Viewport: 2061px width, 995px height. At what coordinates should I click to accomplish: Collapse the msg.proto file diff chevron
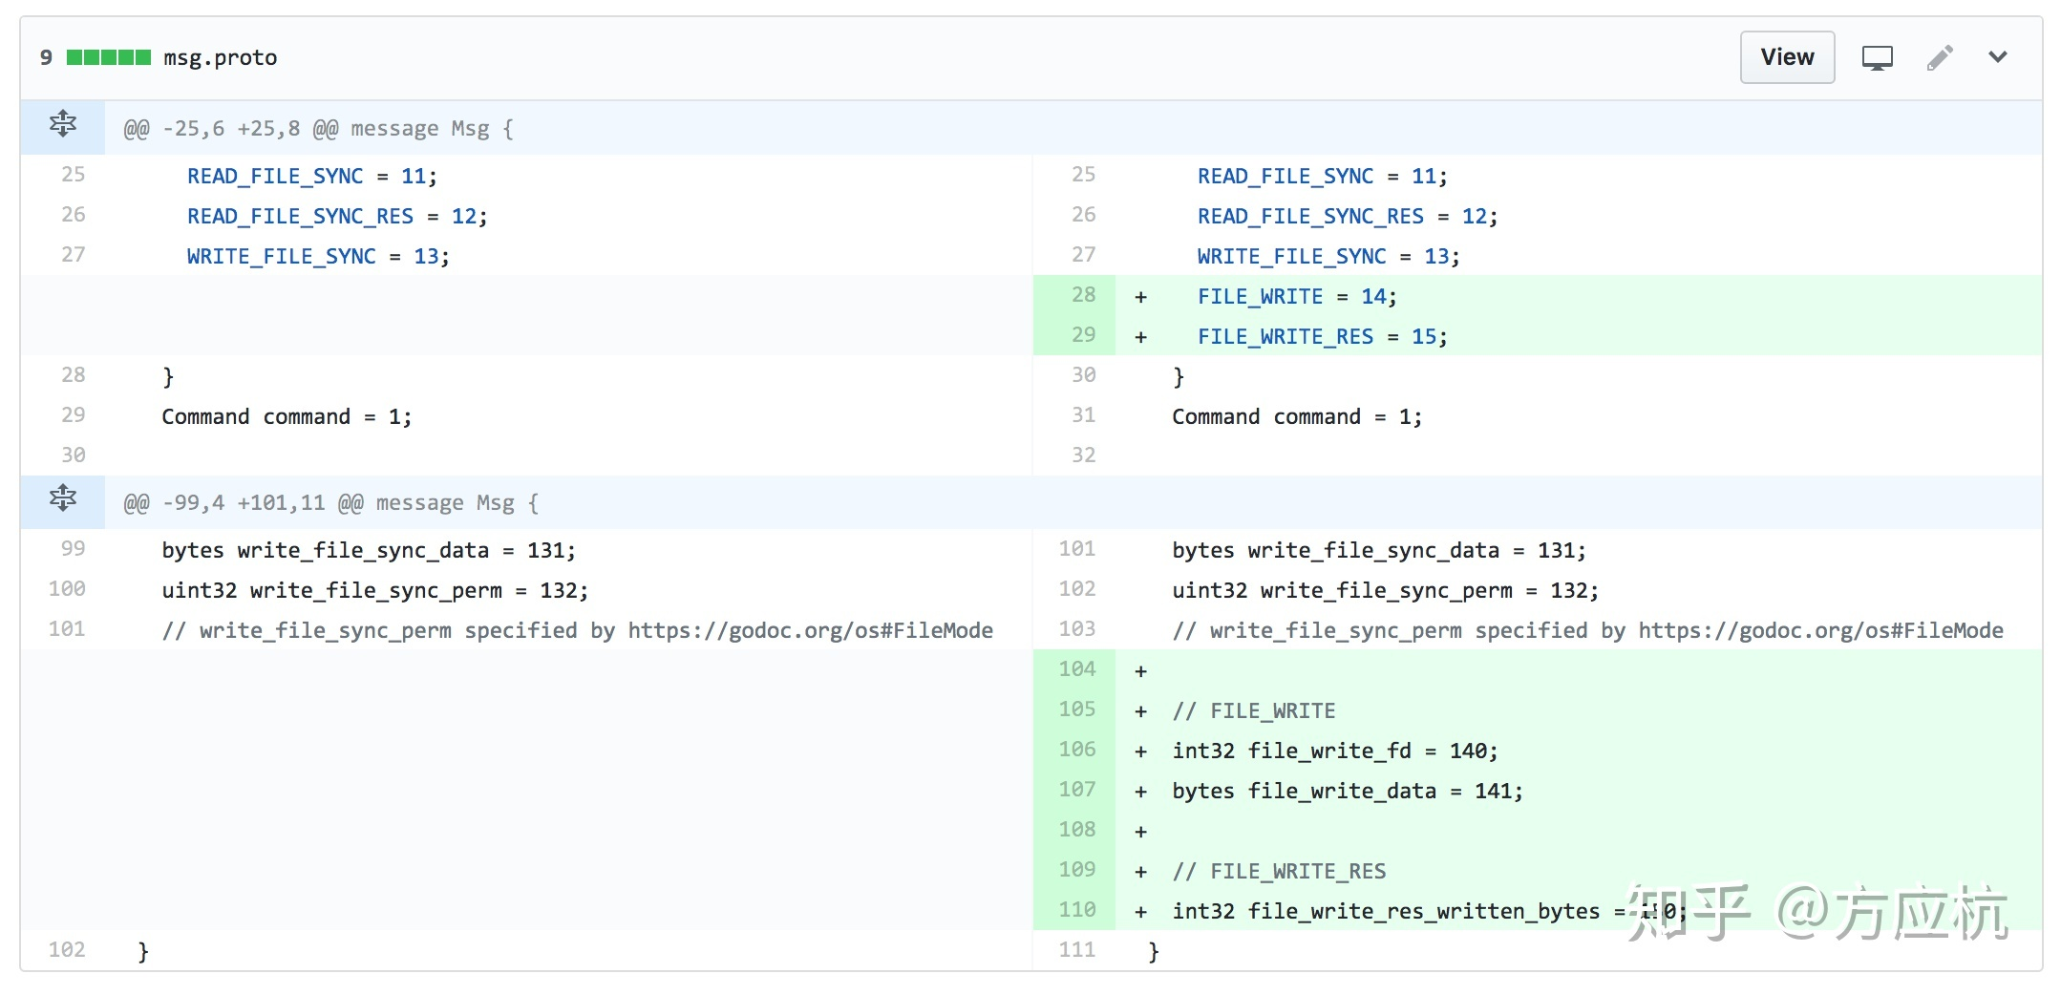pyautogui.click(x=1997, y=57)
